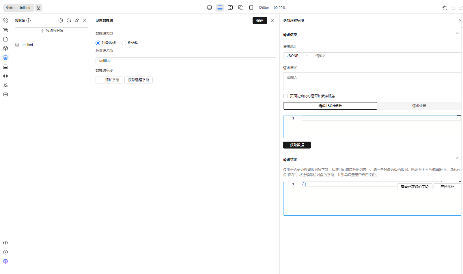Open the page management icon in sidebar
Viewport: 463px width, 274px height.
pyautogui.click(x=5, y=39)
